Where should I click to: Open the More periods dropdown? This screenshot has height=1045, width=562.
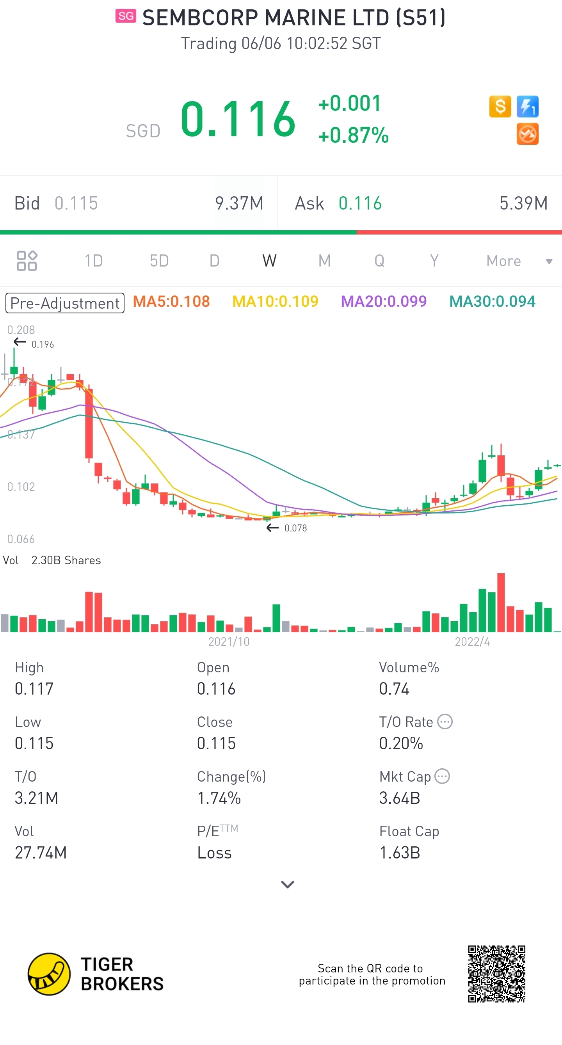tap(519, 261)
